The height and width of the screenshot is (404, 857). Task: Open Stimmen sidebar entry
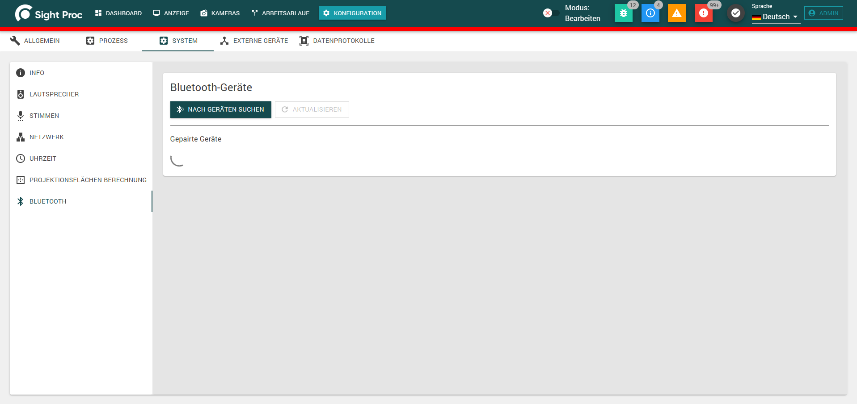coord(81,116)
